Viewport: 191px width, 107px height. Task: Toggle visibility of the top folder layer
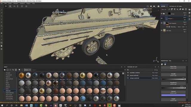[162, 14]
